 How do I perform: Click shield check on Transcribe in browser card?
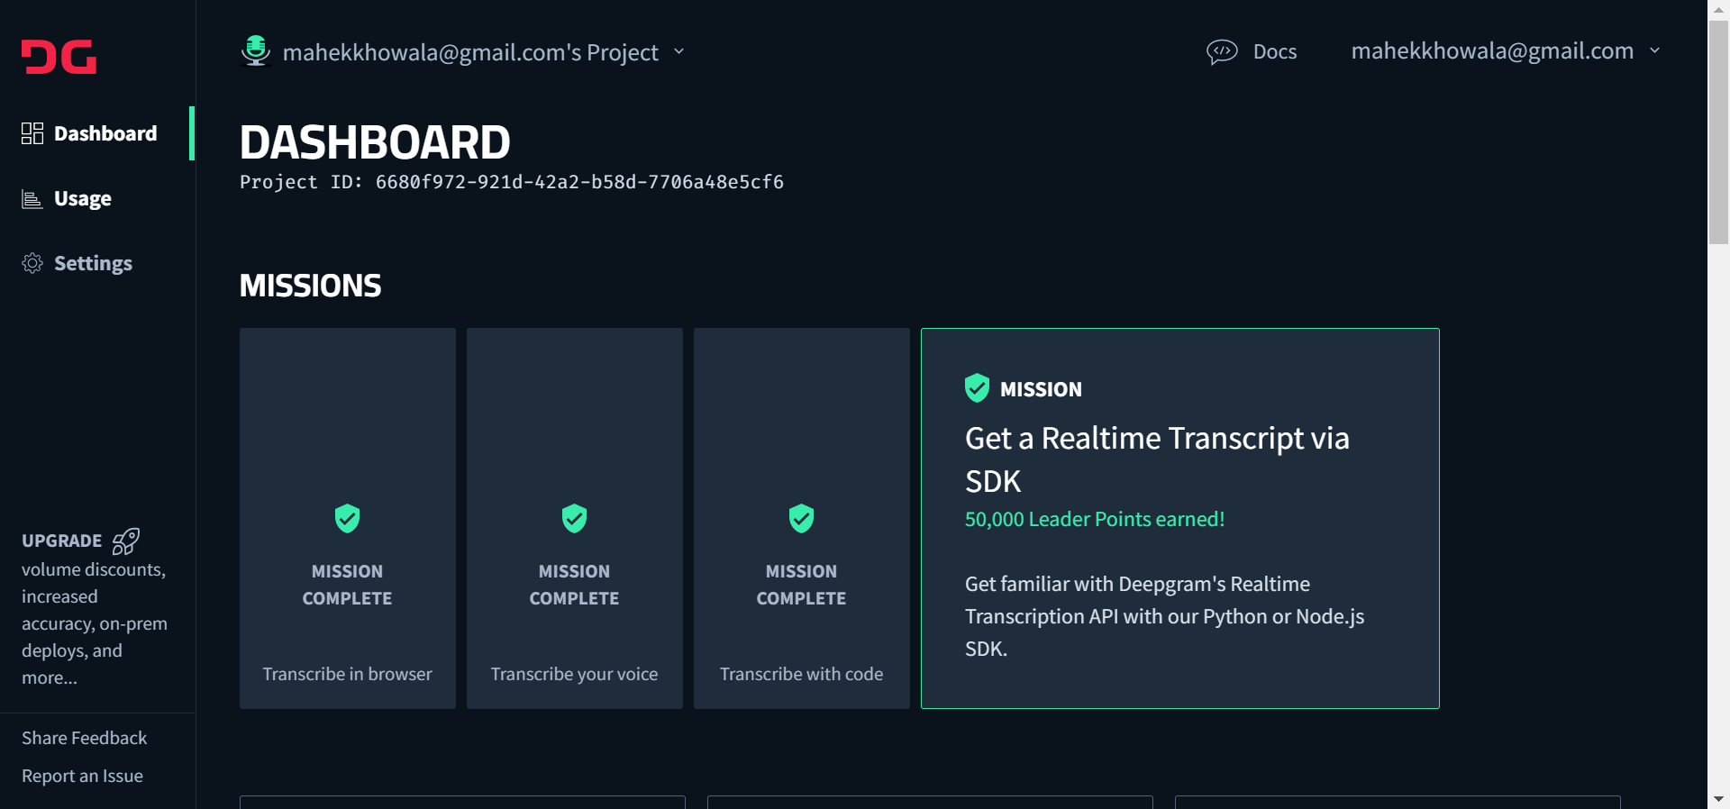pyautogui.click(x=348, y=518)
